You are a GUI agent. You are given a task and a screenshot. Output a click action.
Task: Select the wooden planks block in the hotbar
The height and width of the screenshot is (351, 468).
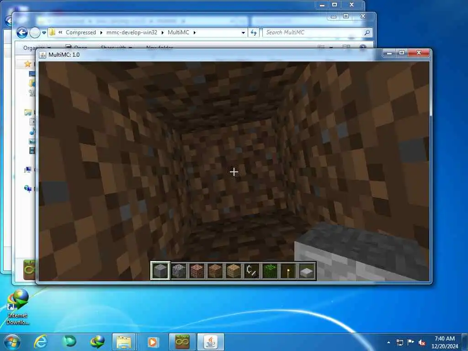click(234, 271)
